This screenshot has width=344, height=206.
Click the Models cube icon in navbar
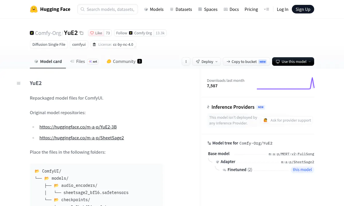(146, 9)
